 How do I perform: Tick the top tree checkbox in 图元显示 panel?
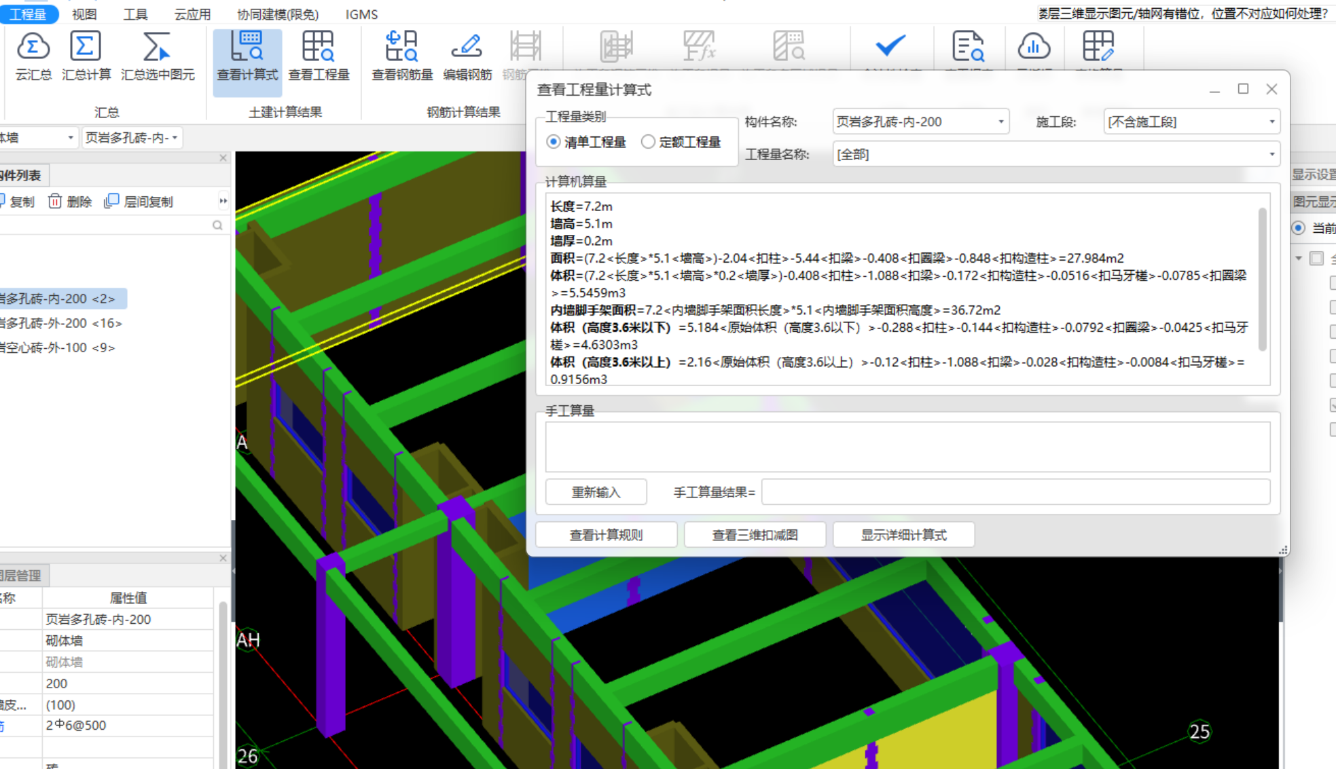(x=1316, y=258)
